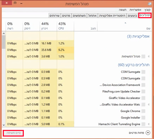Click the sort arrow above the שם column
Image resolution: width=154 pixels, height=139 pixels.
(125, 23)
